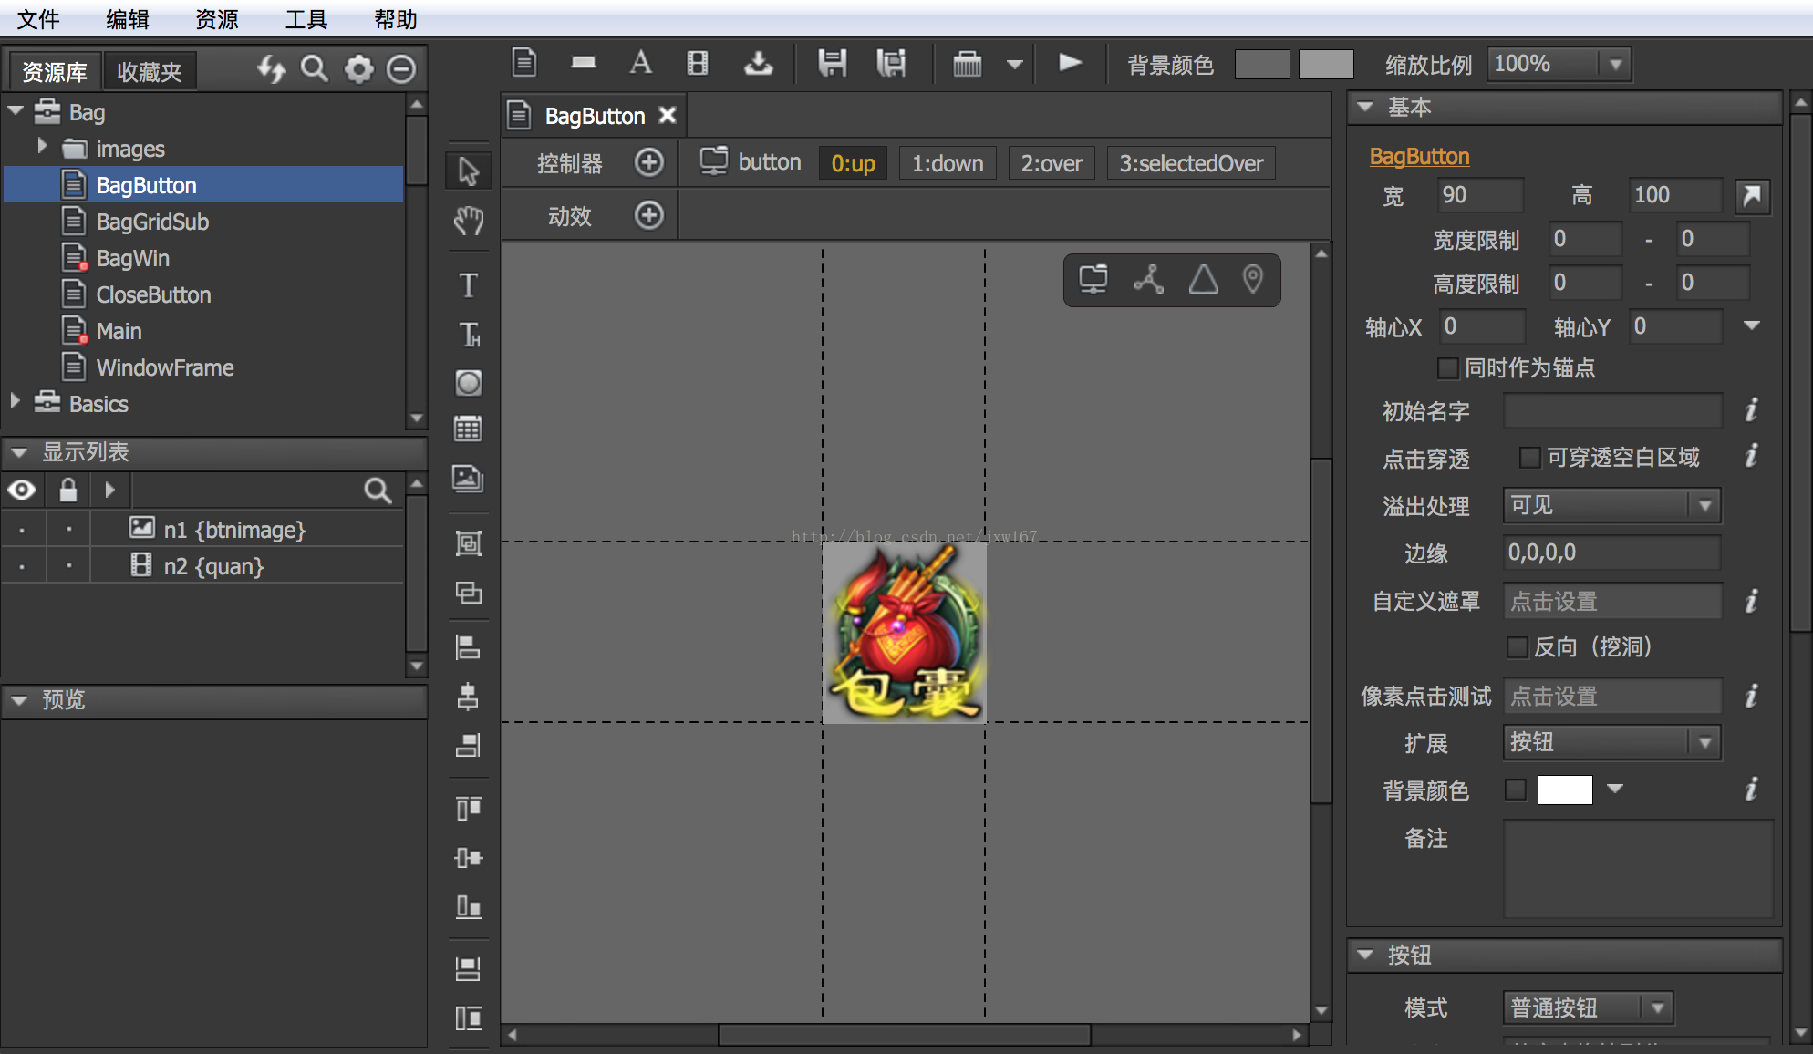Click the 点击设置 button for 自定义遮罩
This screenshot has height=1054, width=1813.
pos(1611,601)
